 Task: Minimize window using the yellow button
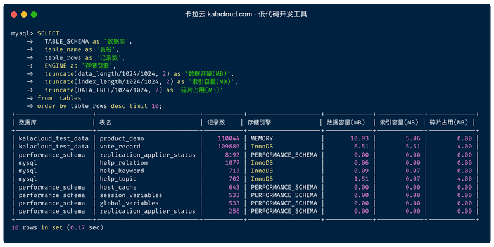[x=24, y=15]
